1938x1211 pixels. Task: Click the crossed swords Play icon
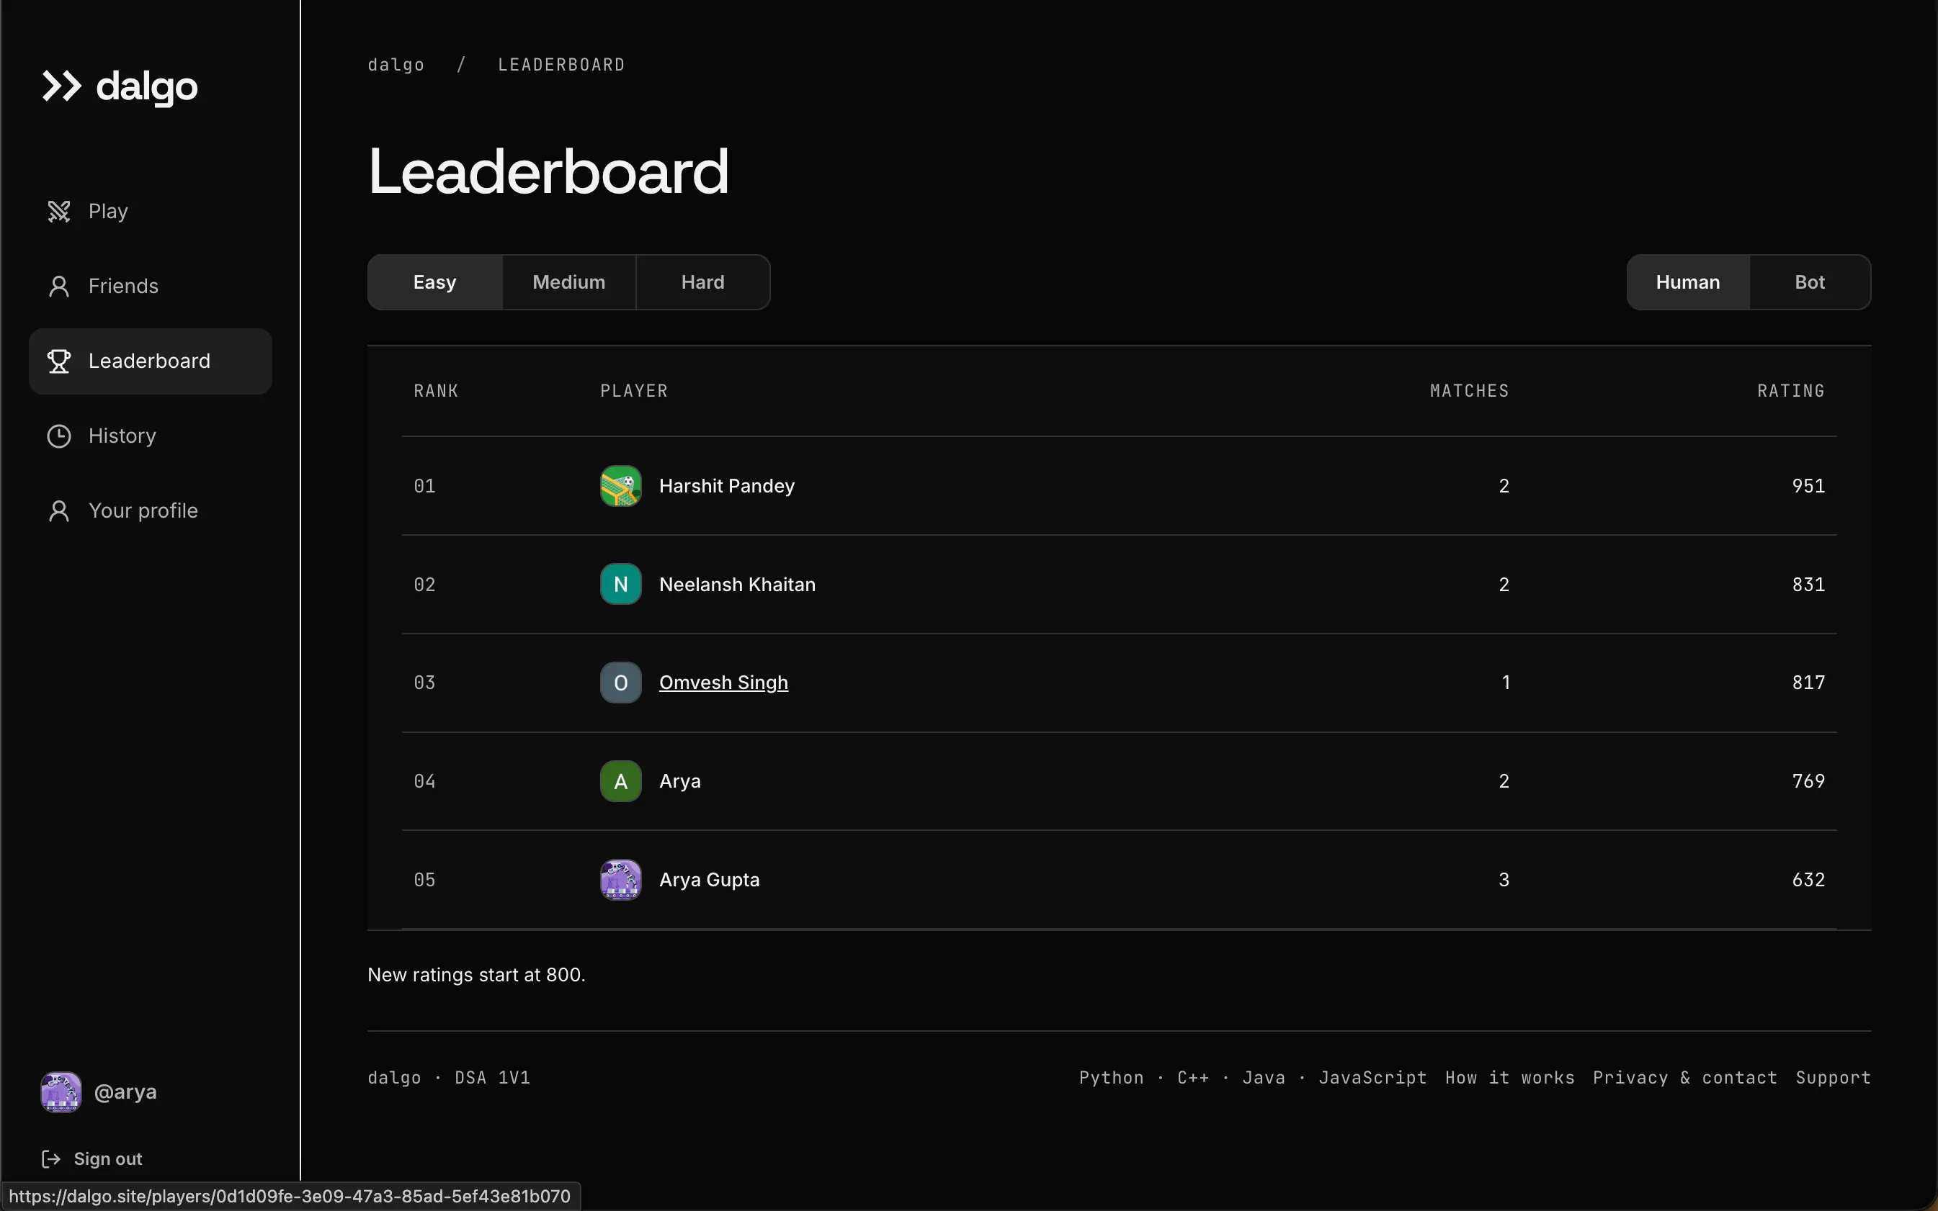coord(59,212)
